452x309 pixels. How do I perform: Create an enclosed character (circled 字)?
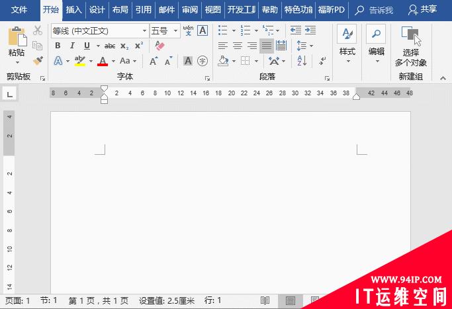pyautogui.click(x=203, y=61)
